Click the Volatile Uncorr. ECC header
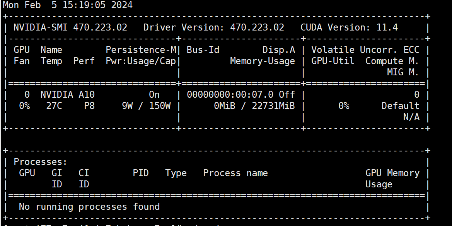452x226 pixels. point(365,50)
